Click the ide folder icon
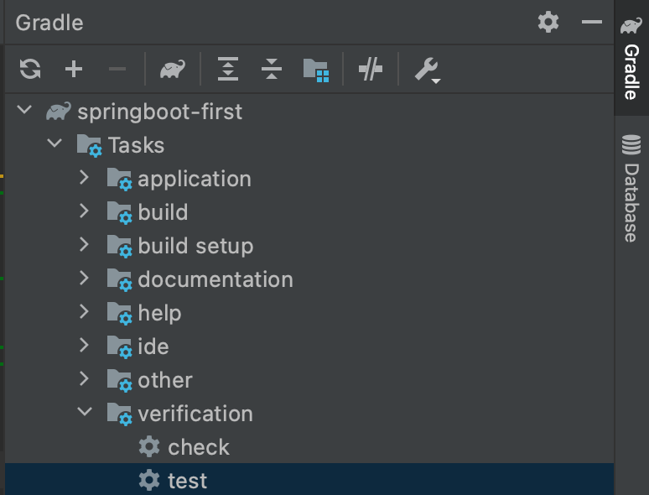Viewport: 649px width, 495px height. point(120,347)
